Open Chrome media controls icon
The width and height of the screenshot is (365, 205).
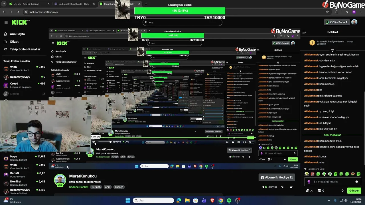[x=347, y=12]
